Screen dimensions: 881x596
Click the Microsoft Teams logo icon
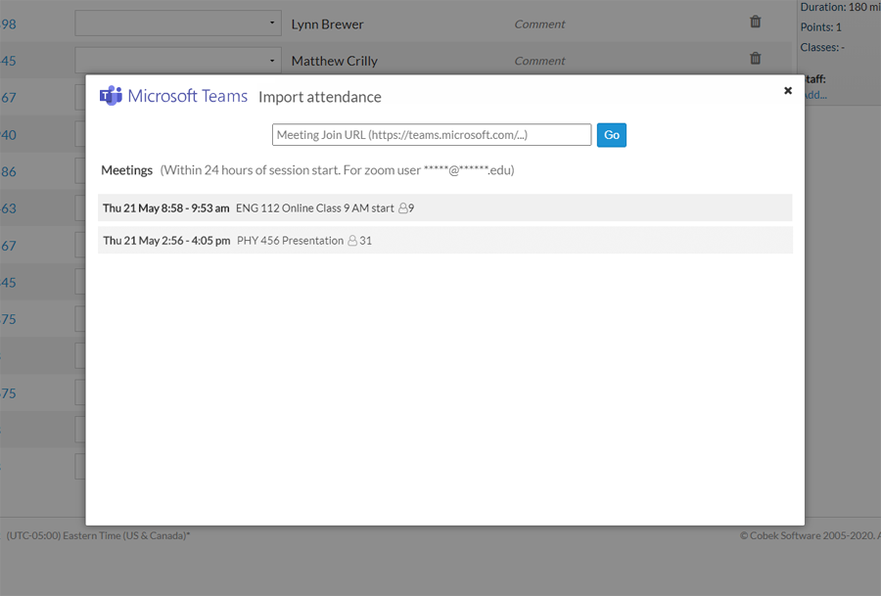[x=111, y=96]
